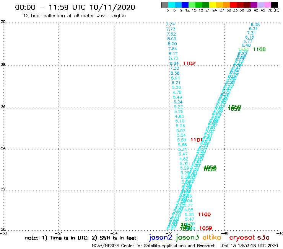
Task: Click the -57 longitude axis label
Action: click(59, 233)
